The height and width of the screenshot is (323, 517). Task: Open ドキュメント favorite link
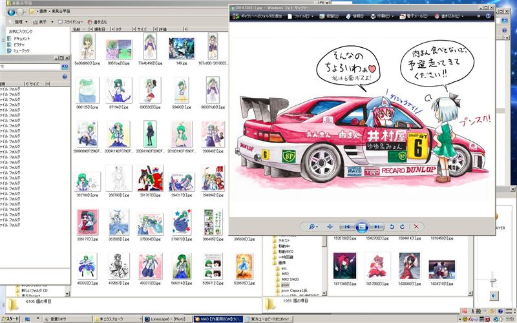19,38
